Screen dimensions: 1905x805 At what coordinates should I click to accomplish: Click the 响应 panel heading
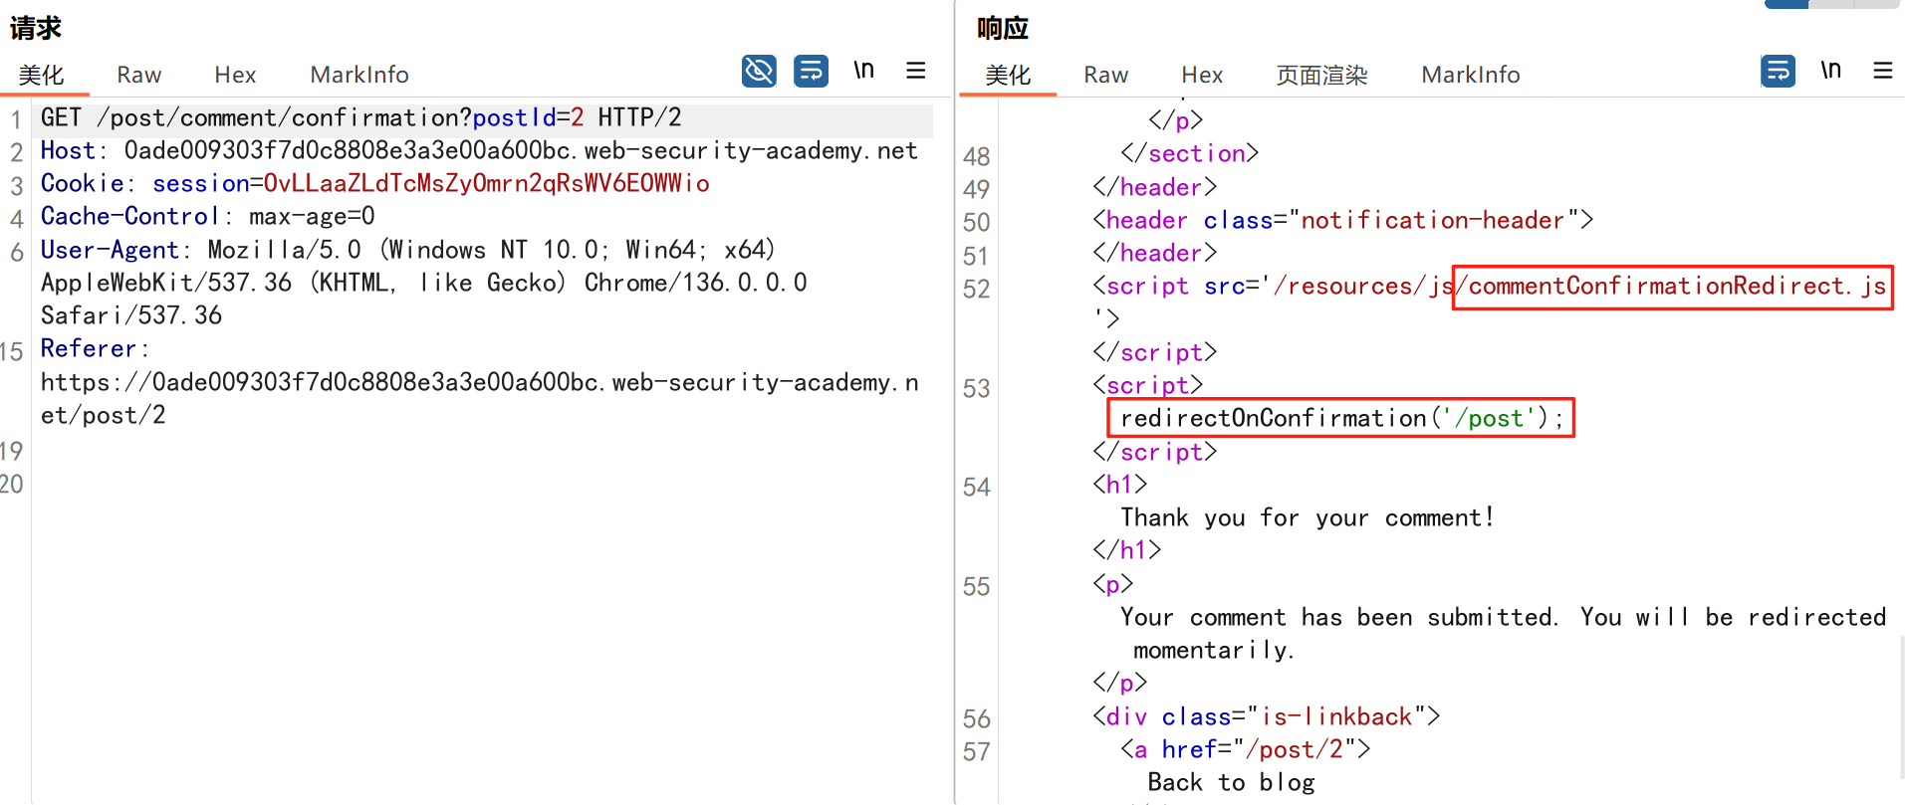(x=1003, y=28)
